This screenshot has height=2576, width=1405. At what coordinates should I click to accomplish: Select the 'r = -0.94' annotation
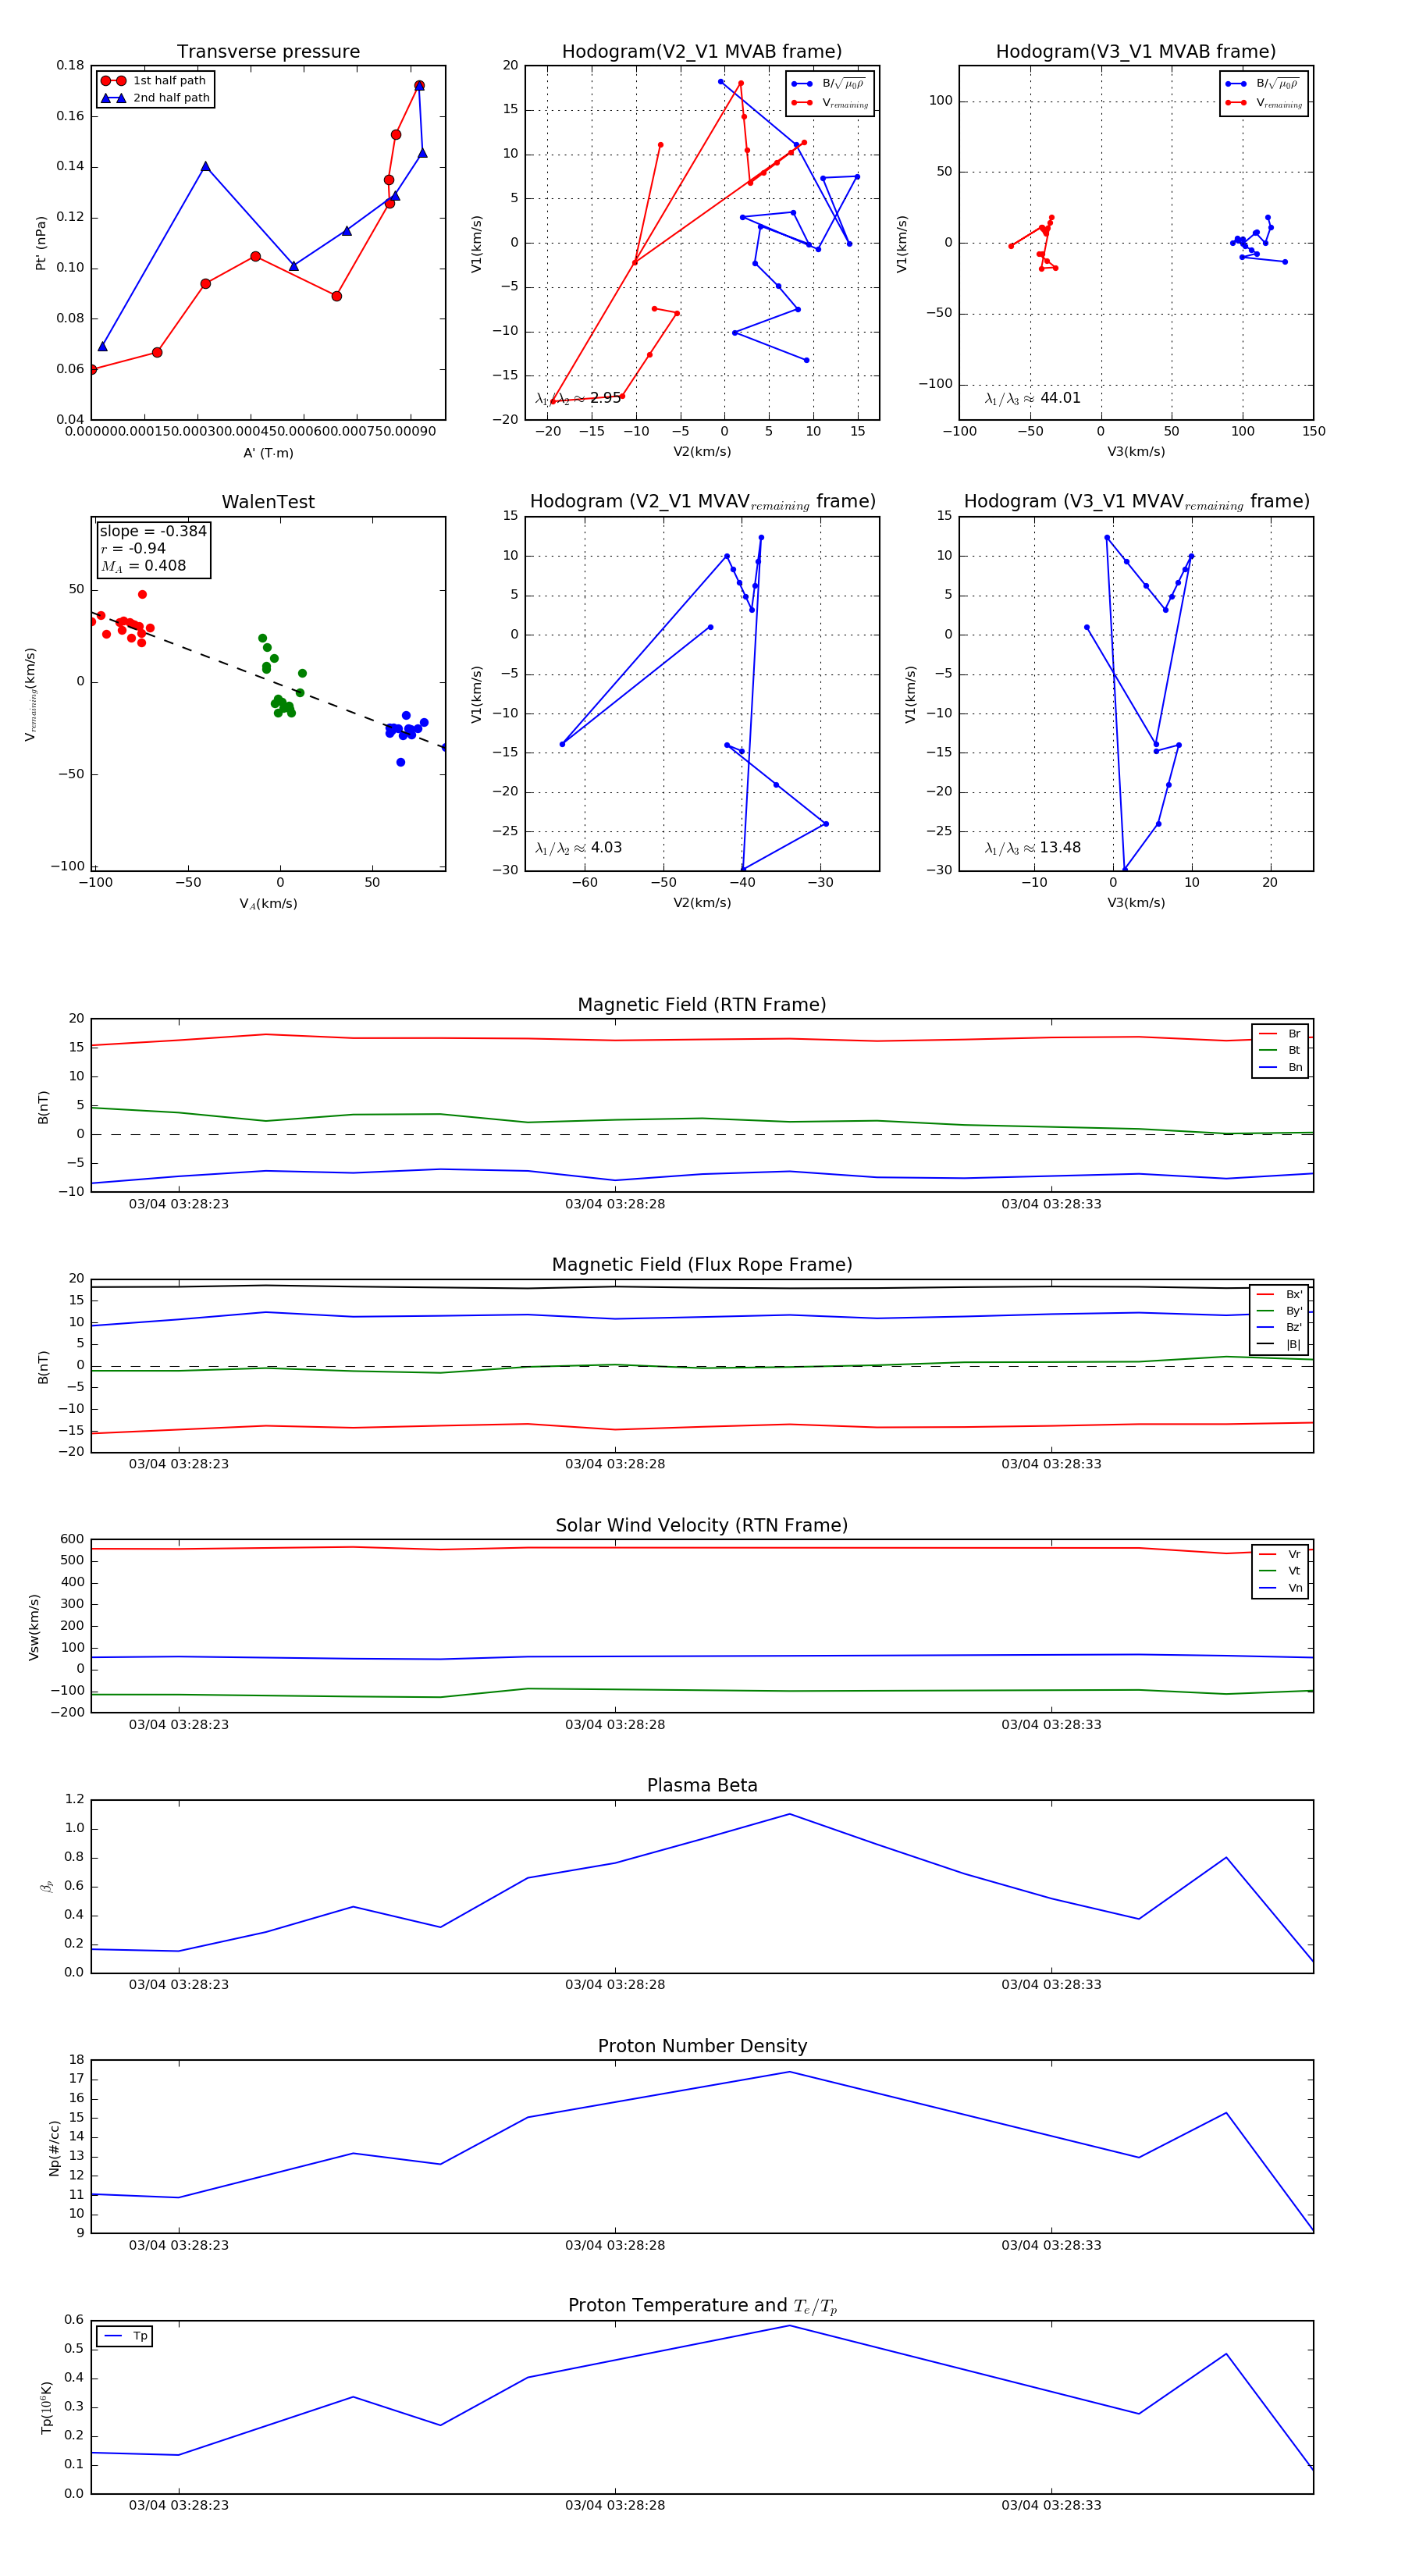pyautogui.click(x=133, y=548)
